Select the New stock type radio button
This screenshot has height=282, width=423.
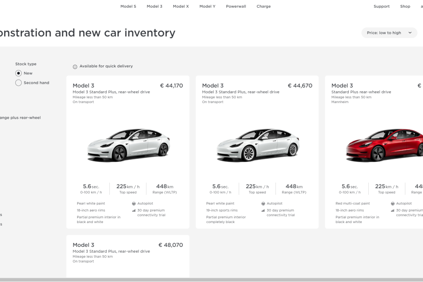pyautogui.click(x=18, y=73)
